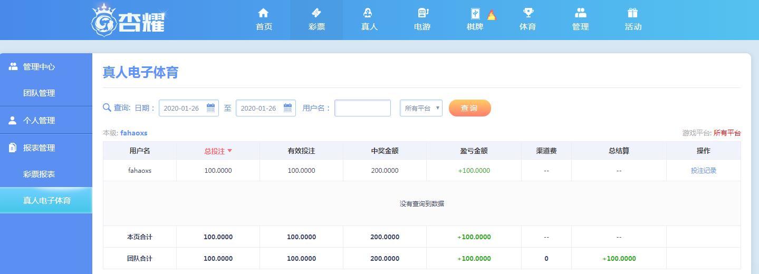Click the person icon beside 个人管理
Screen dimensions: 759x274
click(13, 120)
